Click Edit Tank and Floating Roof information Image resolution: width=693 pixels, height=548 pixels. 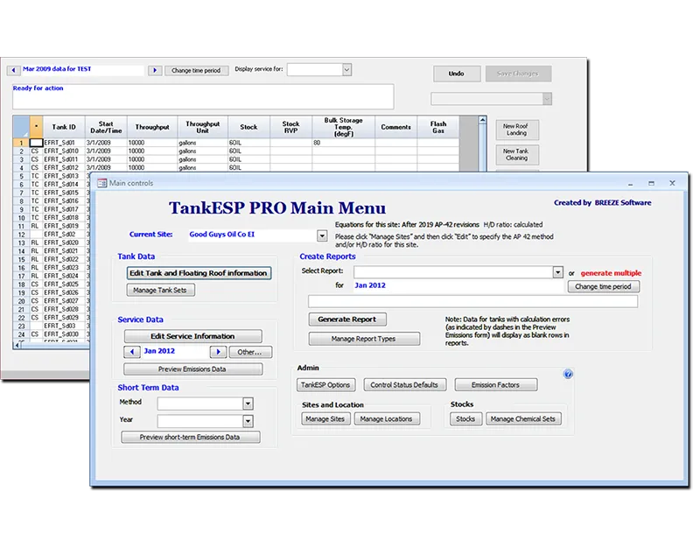[199, 273]
